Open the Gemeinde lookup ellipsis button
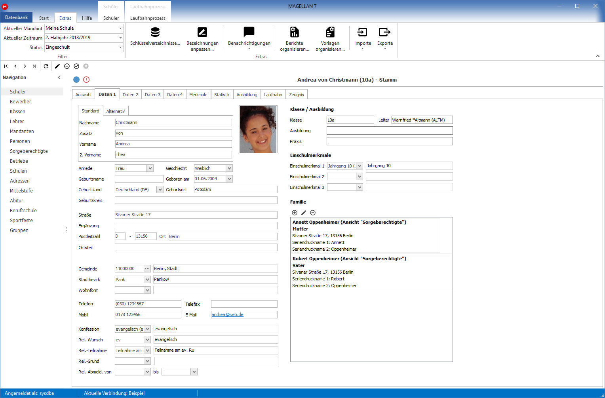605x398 pixels. click(147, 269)
